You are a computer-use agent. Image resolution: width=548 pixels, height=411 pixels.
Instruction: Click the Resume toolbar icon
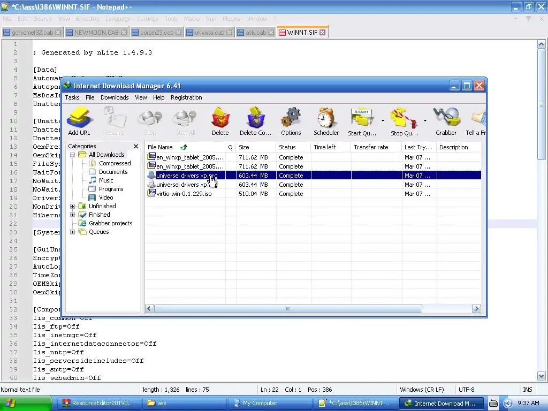[115, 121]
